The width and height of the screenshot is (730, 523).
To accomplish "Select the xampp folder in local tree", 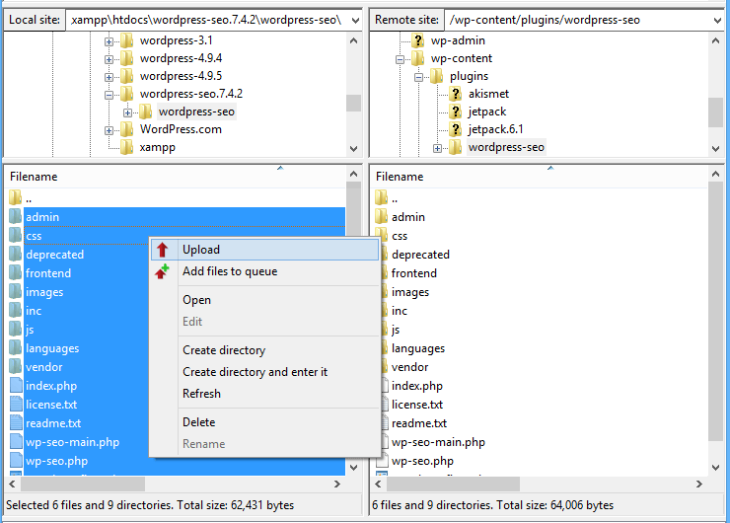I will point(158,148).
